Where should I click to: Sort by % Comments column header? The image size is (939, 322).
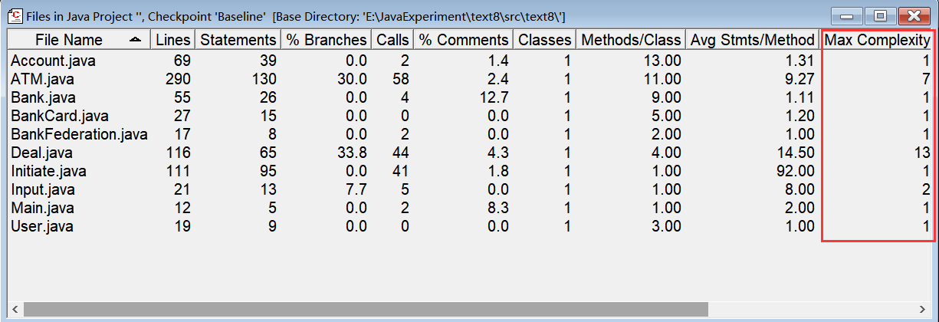pyautogui.click(x=464, y=40)
